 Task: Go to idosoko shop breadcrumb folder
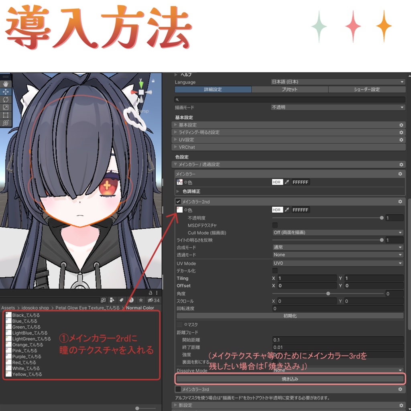35,308
